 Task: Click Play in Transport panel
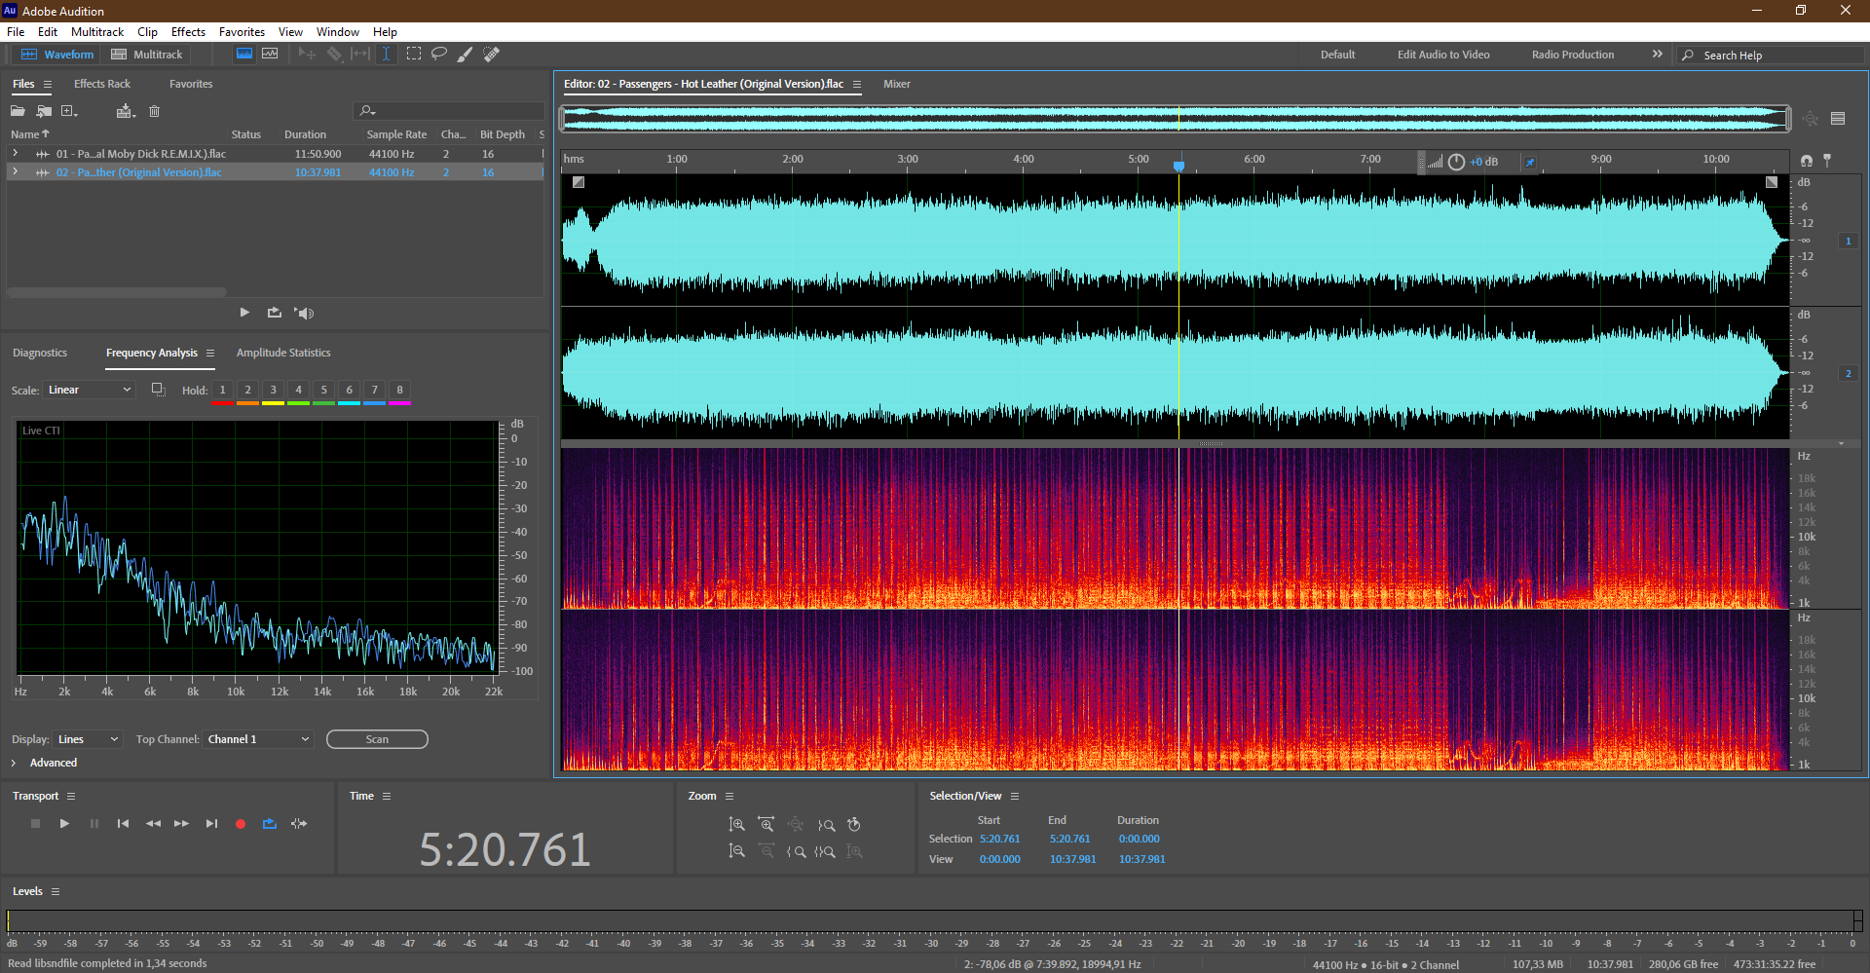tap(64, 824)
